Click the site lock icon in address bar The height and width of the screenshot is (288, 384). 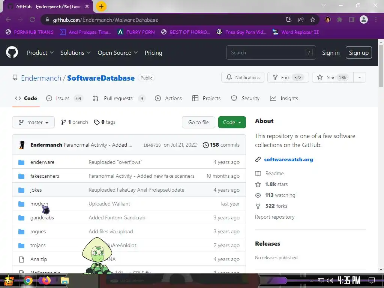pyautogui.click(x=47, y=19)
